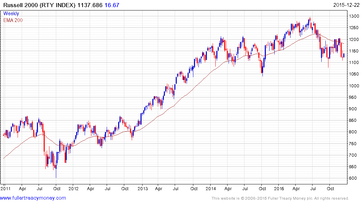Image resolution: width=364 pixels, height=203 pixels.
Task: Click the 2012 year label on time axis
Action: [x=73, y=188]
